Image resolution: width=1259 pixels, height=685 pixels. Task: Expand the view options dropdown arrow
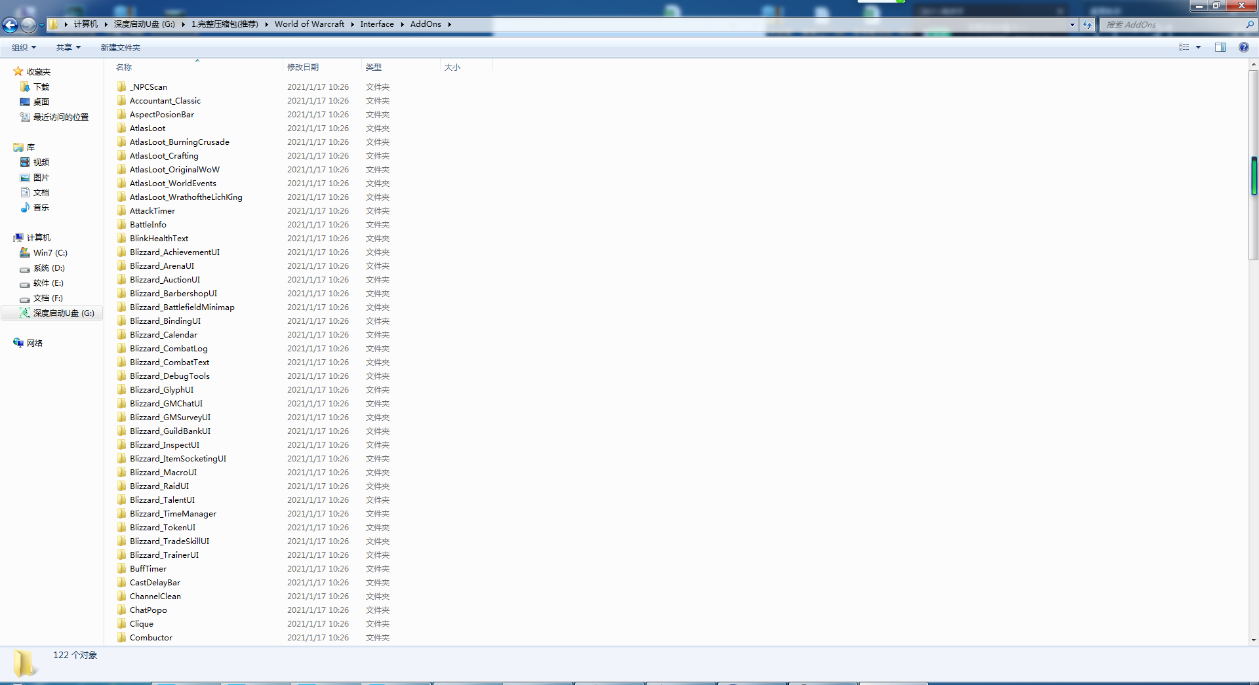click(x=1198, y=47)
